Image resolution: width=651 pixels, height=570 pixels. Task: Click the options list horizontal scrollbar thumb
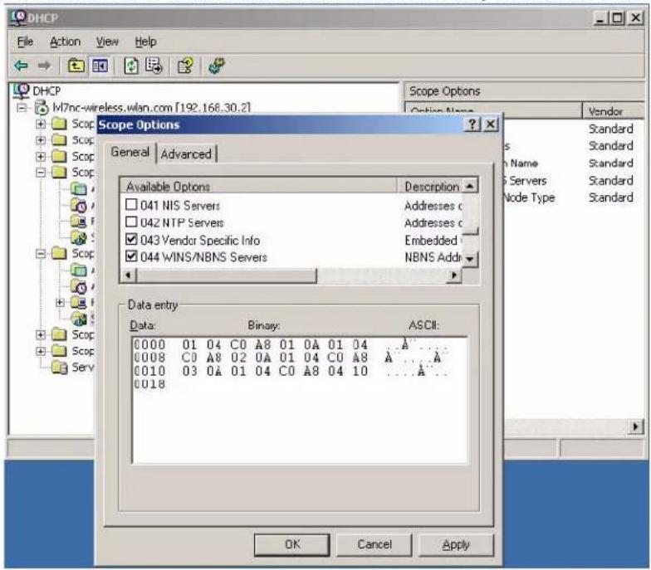[226, 275]
